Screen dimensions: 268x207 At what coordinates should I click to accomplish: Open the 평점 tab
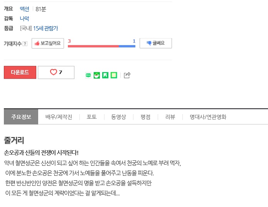(145, 117)
